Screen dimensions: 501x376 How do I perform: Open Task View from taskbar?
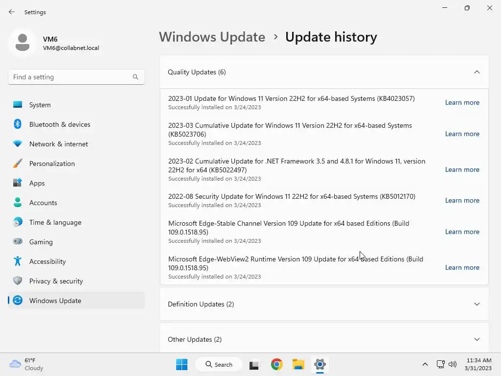pos(254,365)
